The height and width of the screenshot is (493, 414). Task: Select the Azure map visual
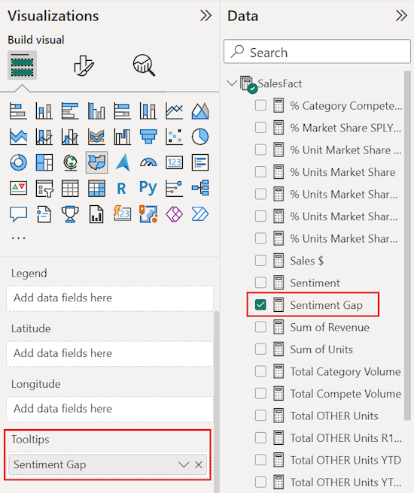click(x=122, y=162)
